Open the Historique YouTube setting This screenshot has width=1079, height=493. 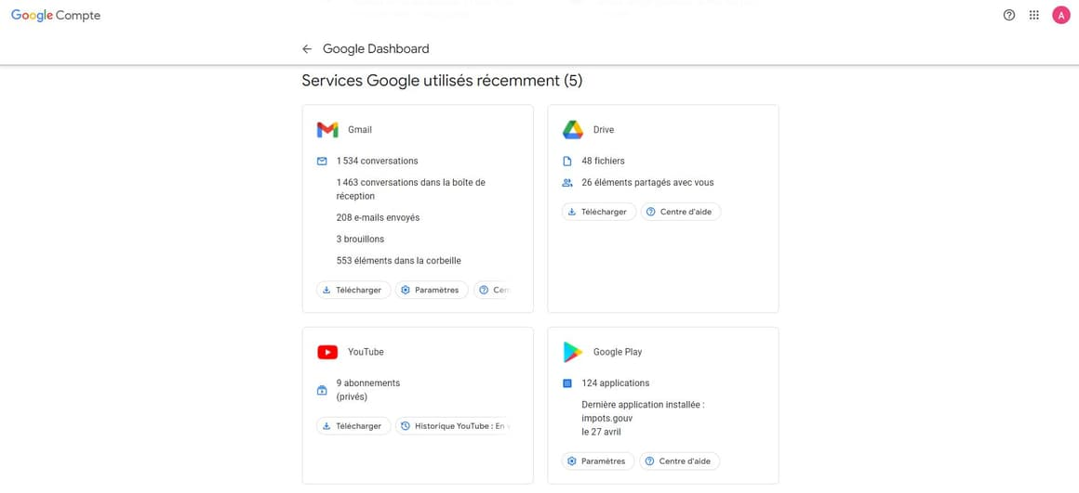(454, 426)
